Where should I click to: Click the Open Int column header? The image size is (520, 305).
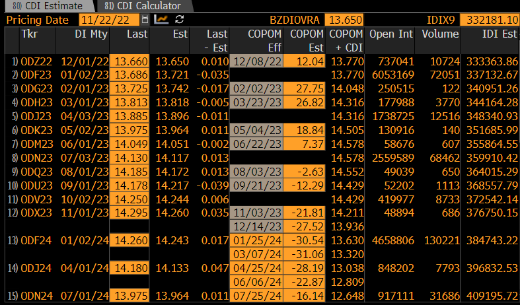(390, 40)
